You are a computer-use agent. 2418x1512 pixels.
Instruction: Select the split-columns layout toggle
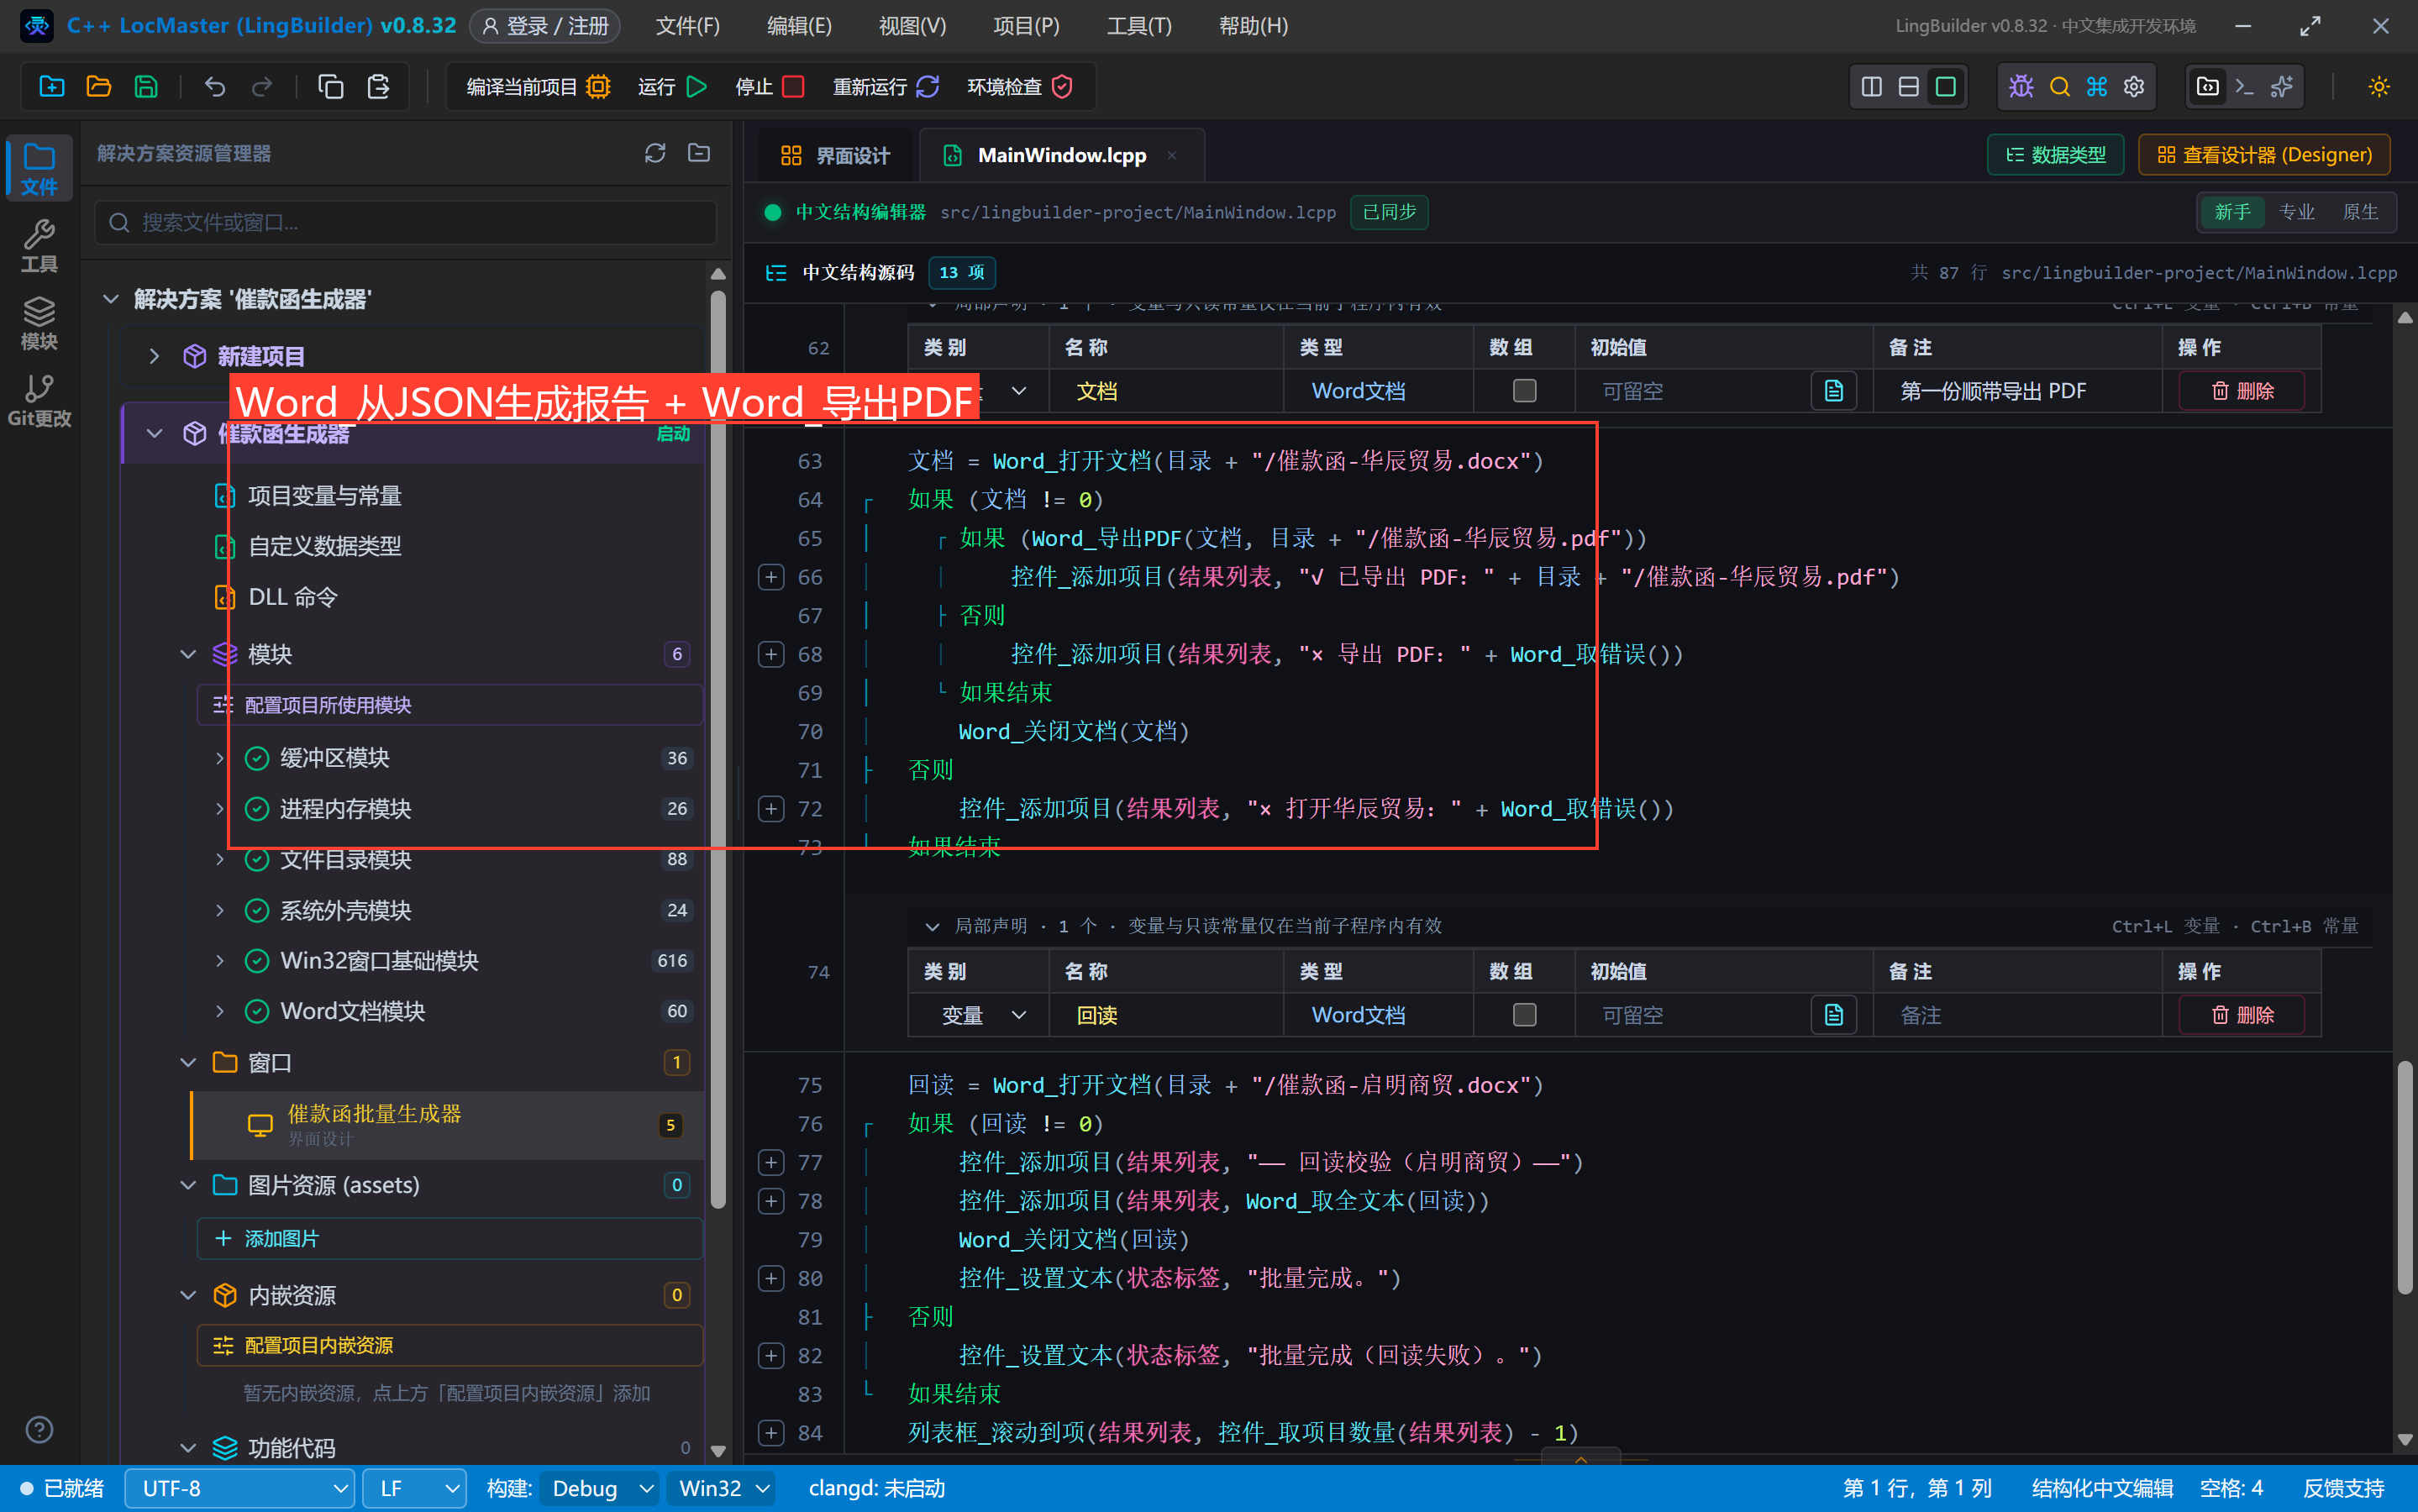1871,87
